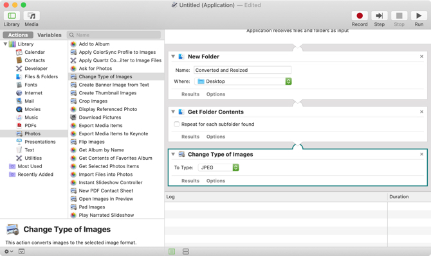Screen dimensions: 431x256
Task: Show the log view icon
Action: [172, 252]
